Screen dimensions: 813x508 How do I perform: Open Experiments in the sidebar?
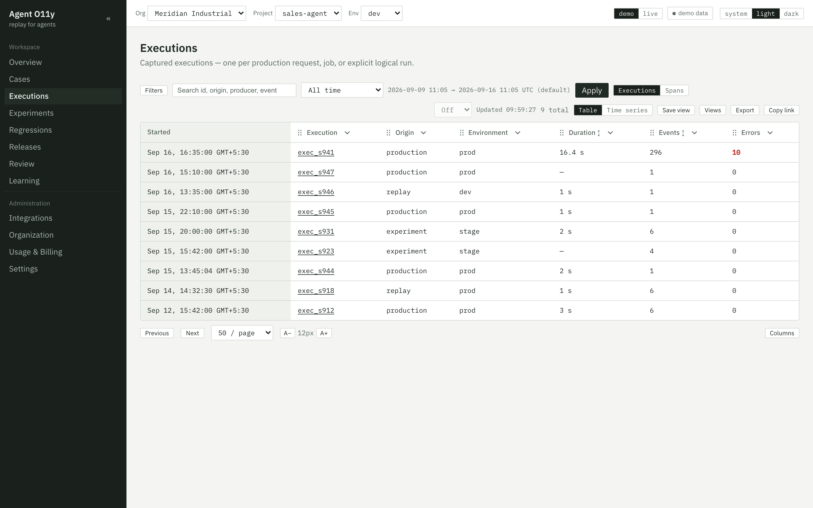tap(63, 113)
